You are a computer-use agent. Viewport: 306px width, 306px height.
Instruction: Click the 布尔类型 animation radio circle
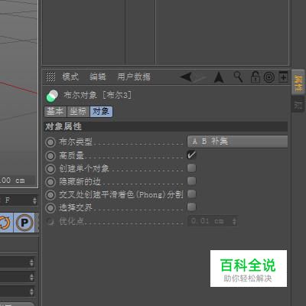click(x=50, y=142)
